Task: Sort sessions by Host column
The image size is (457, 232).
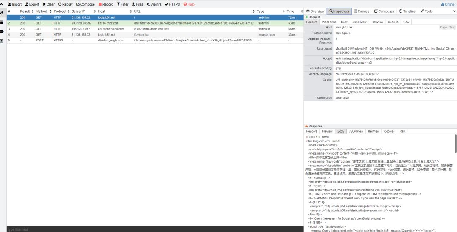Action: click(x=115, y=11)
